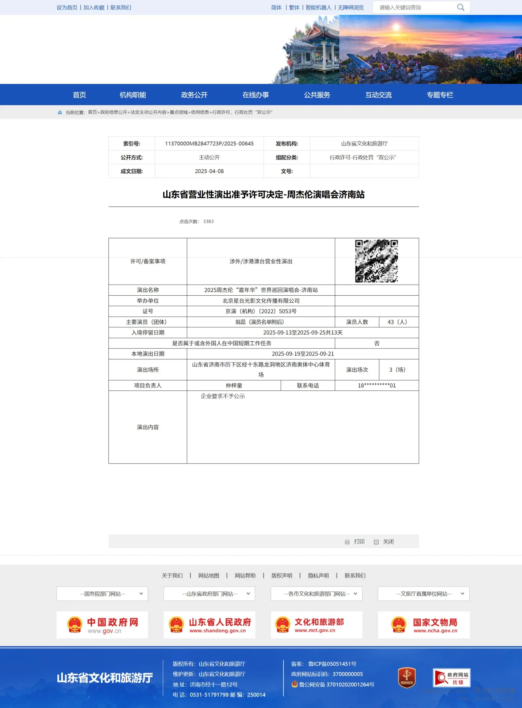The image size is (522, 708).
Task: Select the organizer 北京星台光影文化传播有限公司
Action: click(x=261, y=301)
